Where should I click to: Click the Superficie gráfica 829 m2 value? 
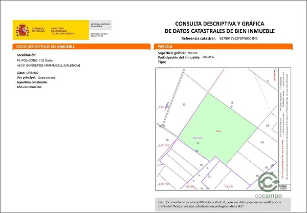(192, 53)
